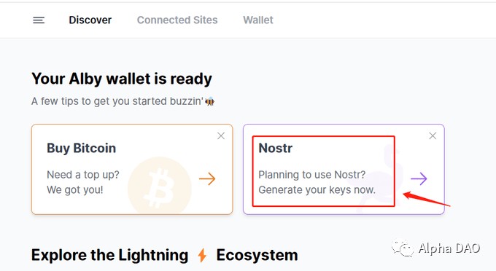Click the purple arrow on Nostr card
Viewport: 496px width, 271px height.
click(419, 178)
